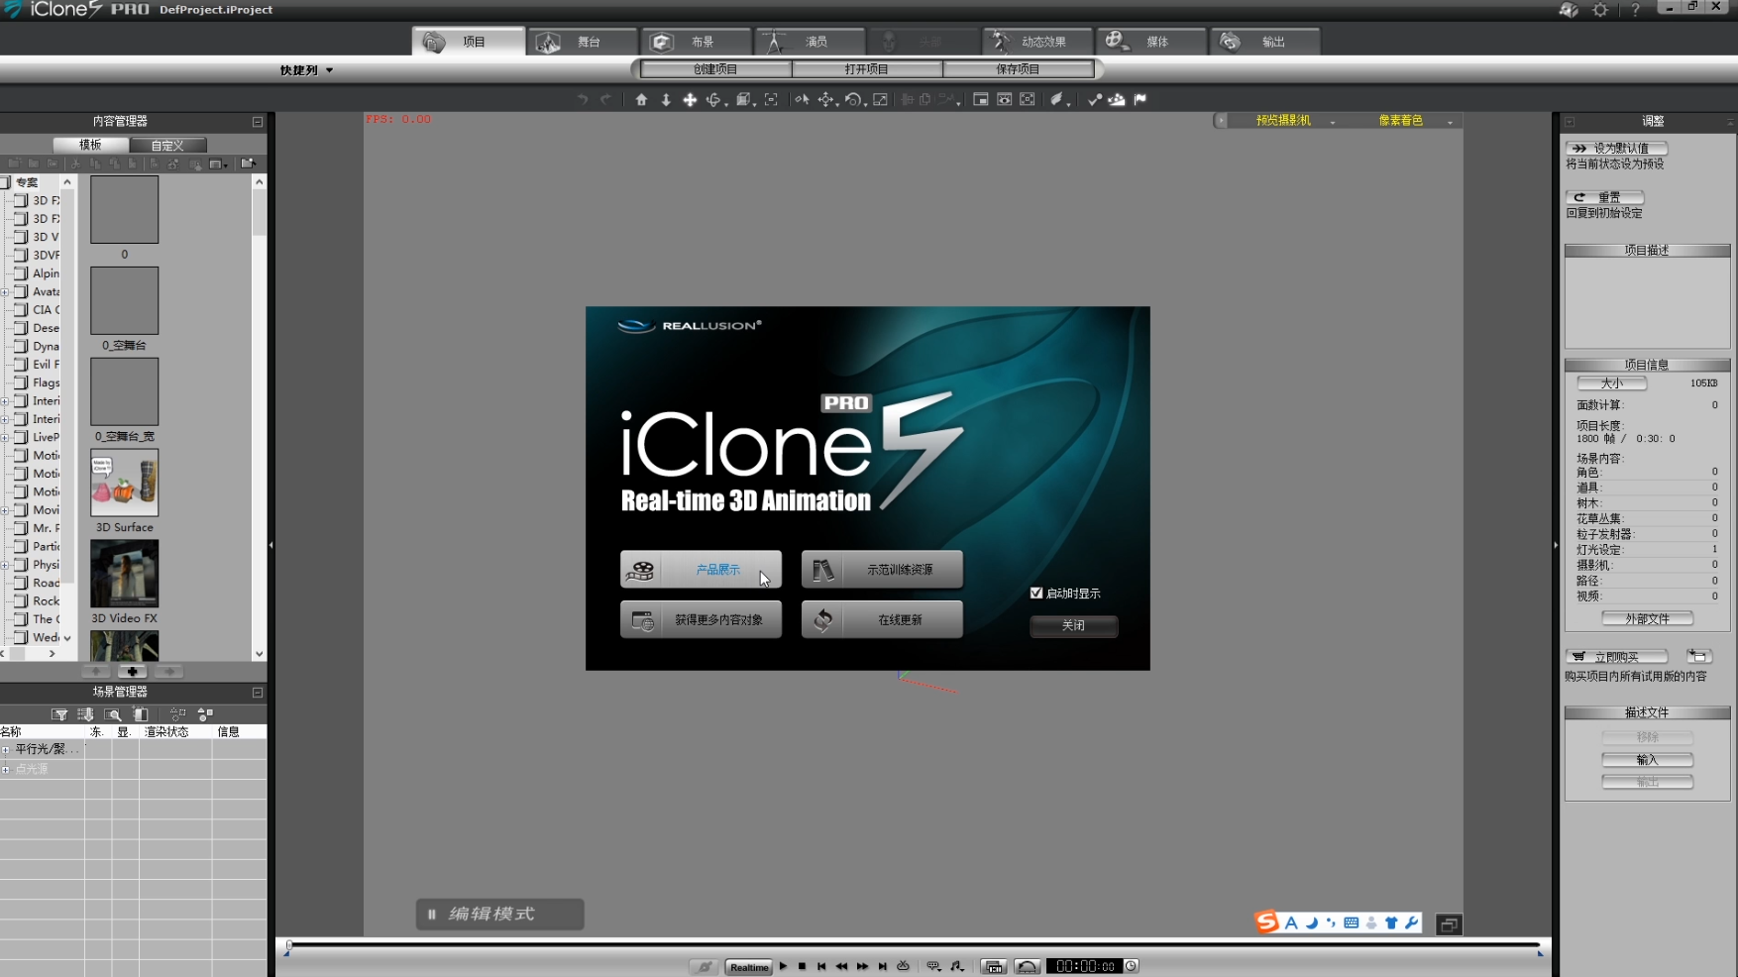Click the restore window icon in viewport
This screenshot has width=1738, height=977.
pos(1449,924)
